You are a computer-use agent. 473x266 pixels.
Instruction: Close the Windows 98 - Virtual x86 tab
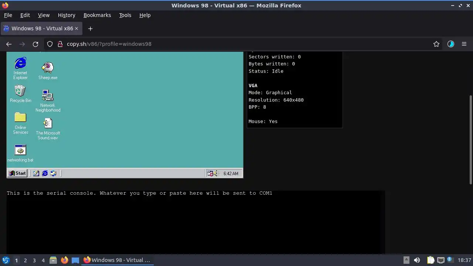76,28
